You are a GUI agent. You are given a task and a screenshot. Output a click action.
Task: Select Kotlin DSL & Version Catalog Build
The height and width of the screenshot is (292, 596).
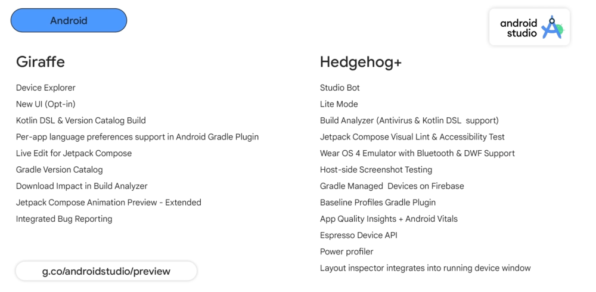tap(81, 120)
